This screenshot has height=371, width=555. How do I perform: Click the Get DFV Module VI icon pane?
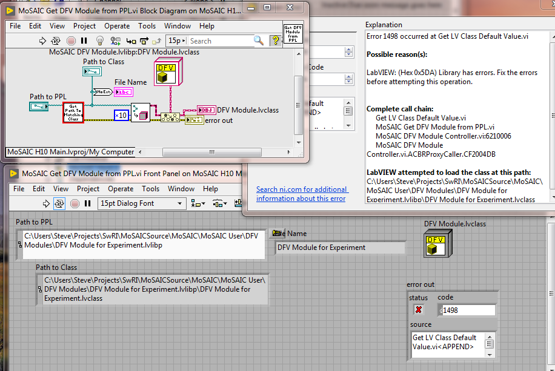293,34
